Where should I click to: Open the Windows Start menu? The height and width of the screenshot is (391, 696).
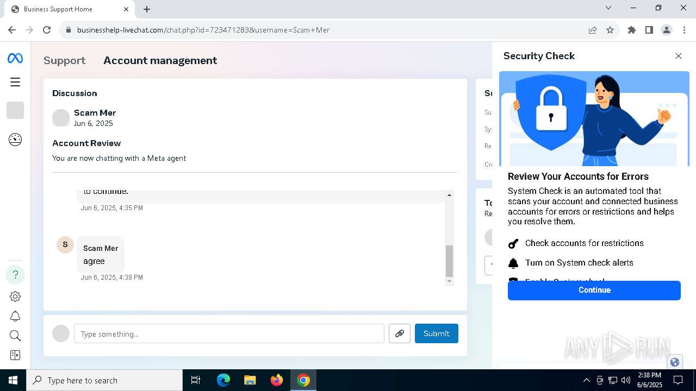coord(13,380)
